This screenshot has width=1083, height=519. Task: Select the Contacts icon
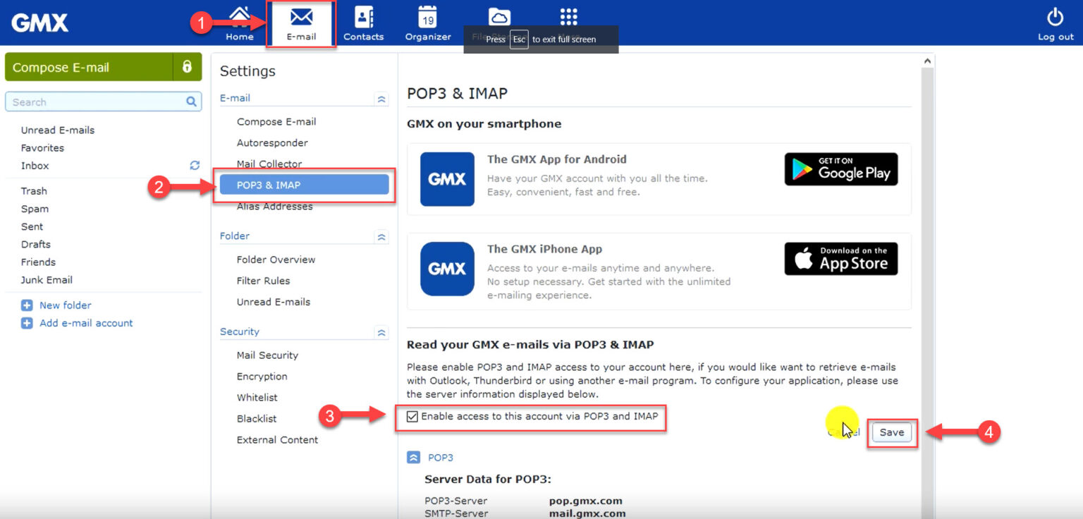point(363,17)
